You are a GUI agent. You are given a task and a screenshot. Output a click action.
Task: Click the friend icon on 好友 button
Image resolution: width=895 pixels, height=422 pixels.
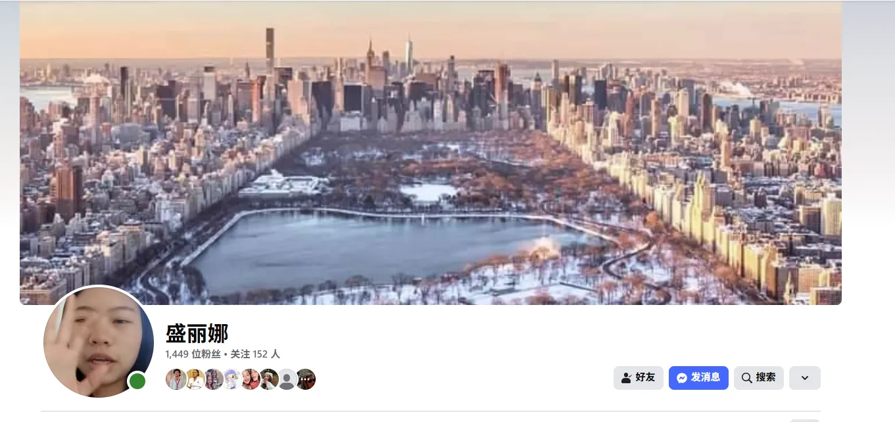627,378
